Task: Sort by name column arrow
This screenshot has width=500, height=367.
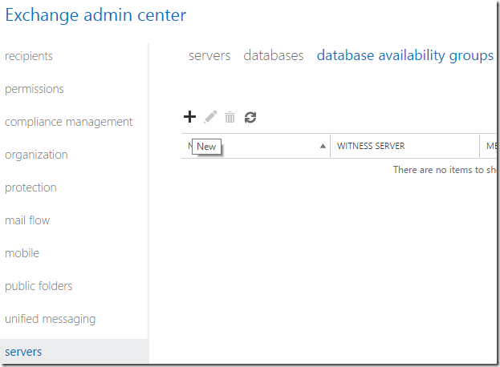Action: [x=323, y=146]
